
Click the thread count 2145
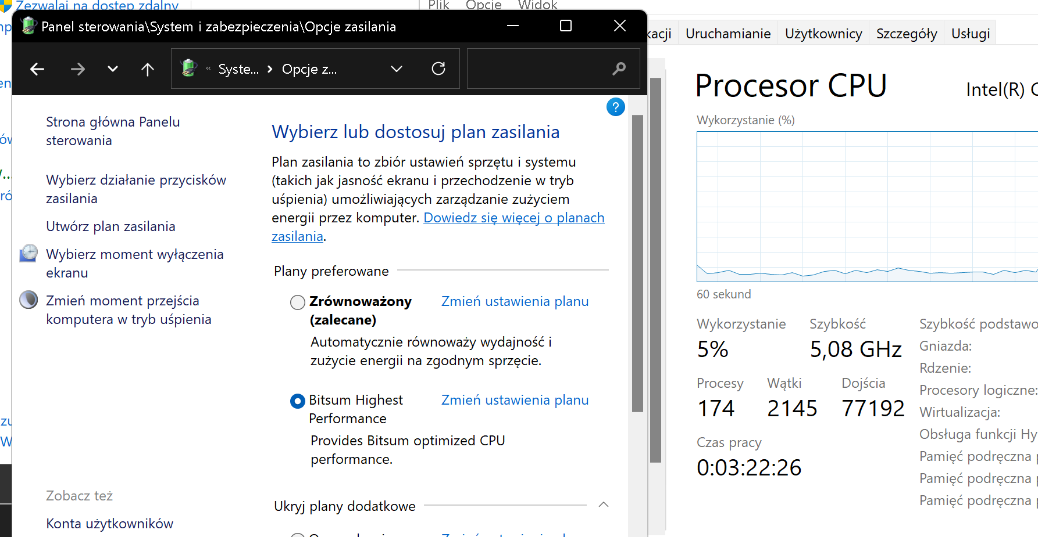[x=792, y=409]
